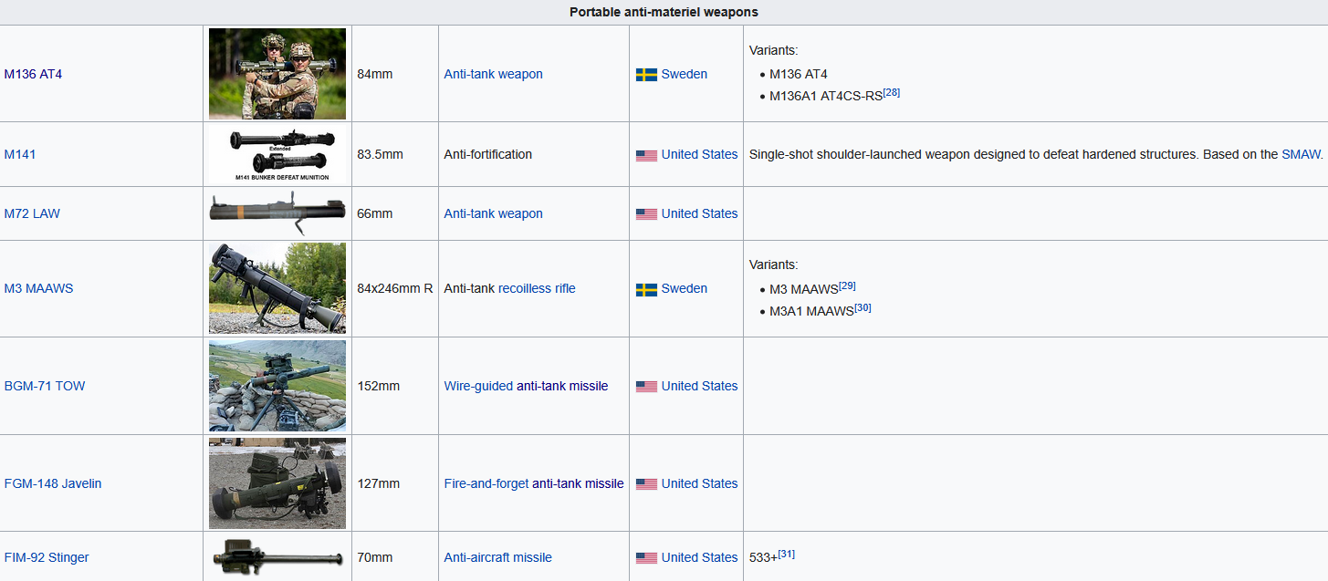1328x581 pixels.
Task: Open the FIM-92 Stinger image
Action: (277, 557)
